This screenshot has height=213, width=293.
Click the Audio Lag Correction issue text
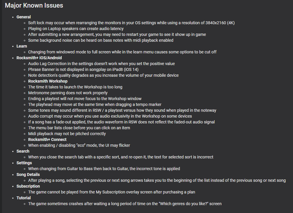(x=101, y=64)
